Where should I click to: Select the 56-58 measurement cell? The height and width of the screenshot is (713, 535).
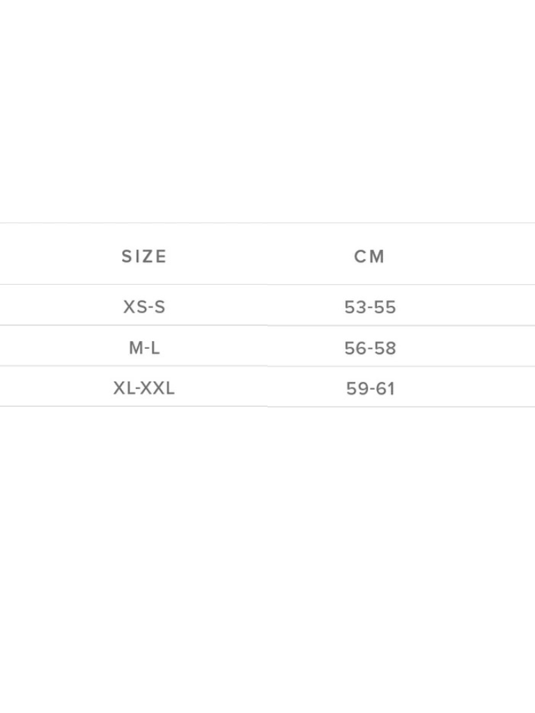(370, 348)
